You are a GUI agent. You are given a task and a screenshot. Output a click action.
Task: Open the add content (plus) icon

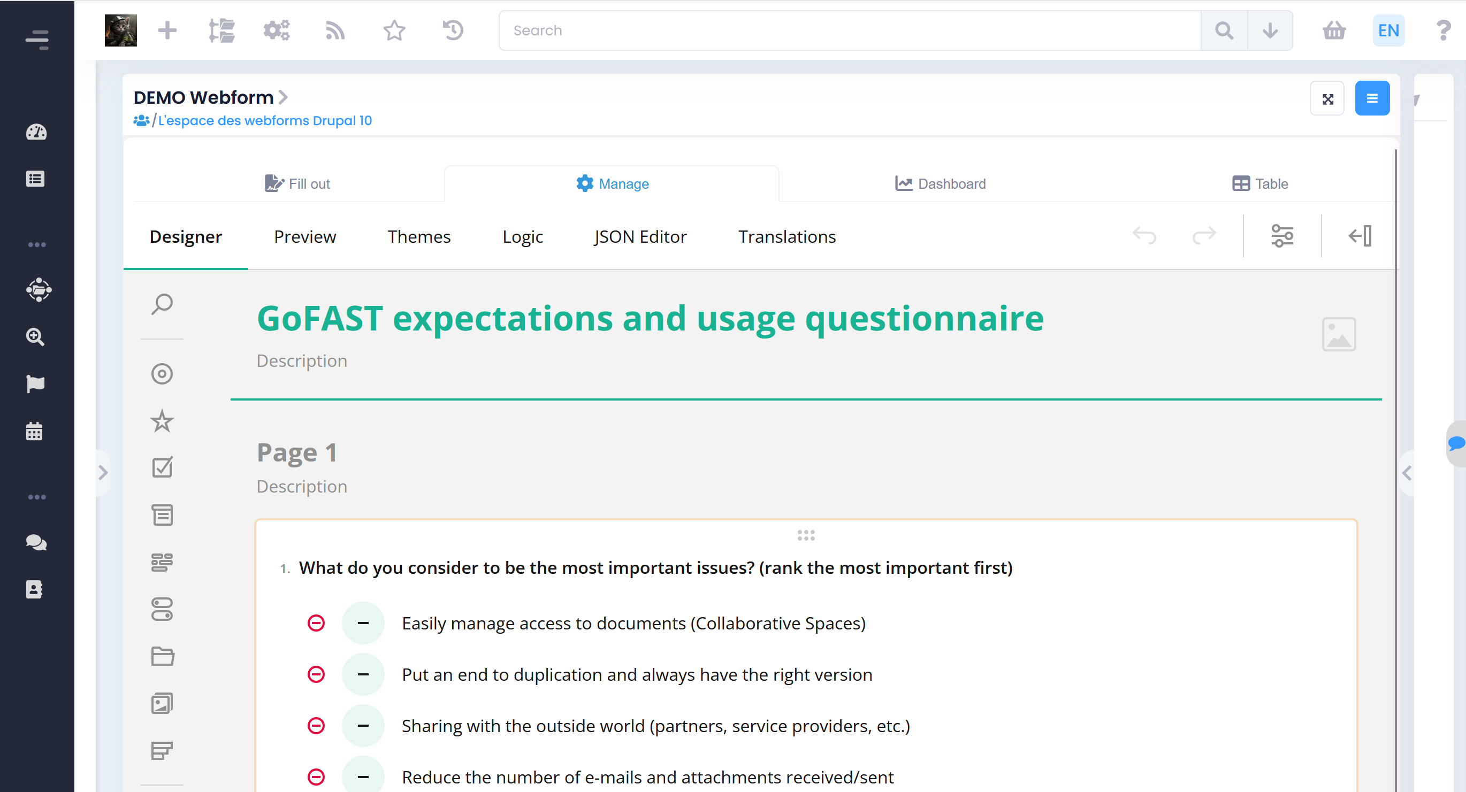click(x=167, y=30)
